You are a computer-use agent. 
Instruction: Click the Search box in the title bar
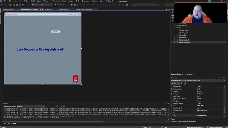110,1
